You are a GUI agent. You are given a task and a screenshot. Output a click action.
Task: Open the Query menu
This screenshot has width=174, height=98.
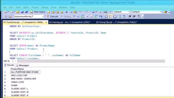click(26, 7)
